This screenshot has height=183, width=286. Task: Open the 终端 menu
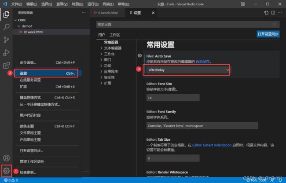point(108,4)
